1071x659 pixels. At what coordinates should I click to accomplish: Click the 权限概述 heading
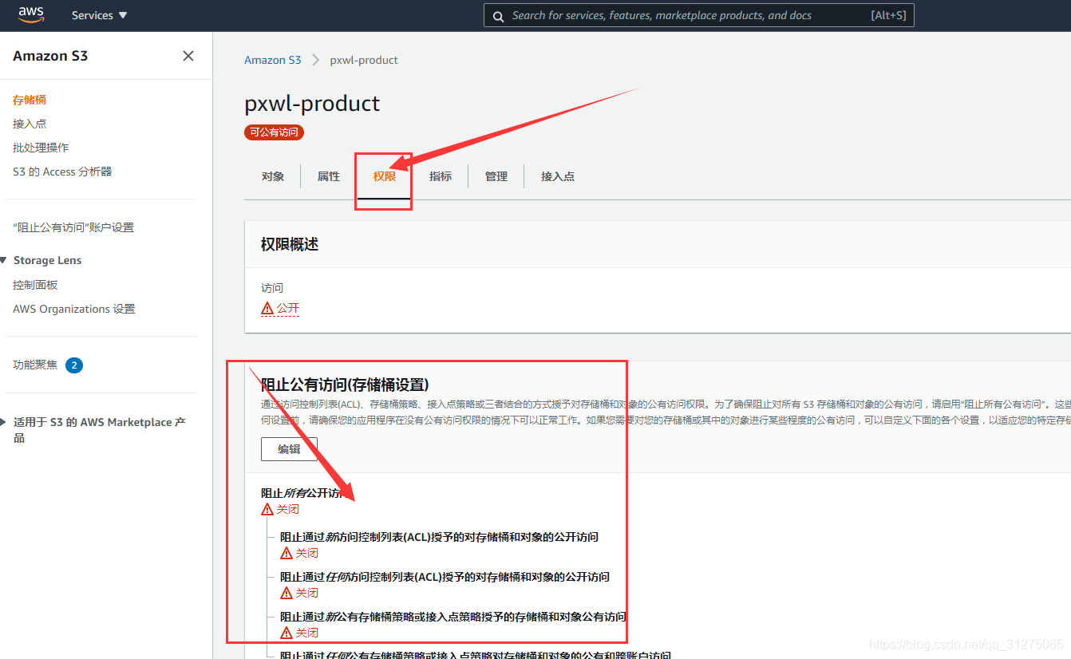[290, 245]
